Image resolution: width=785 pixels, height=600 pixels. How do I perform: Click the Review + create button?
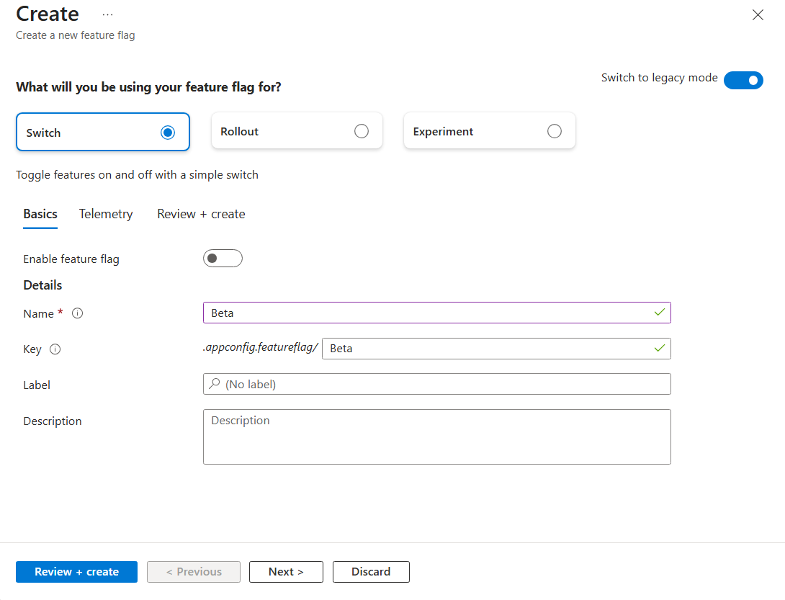[x=76, y=571]
